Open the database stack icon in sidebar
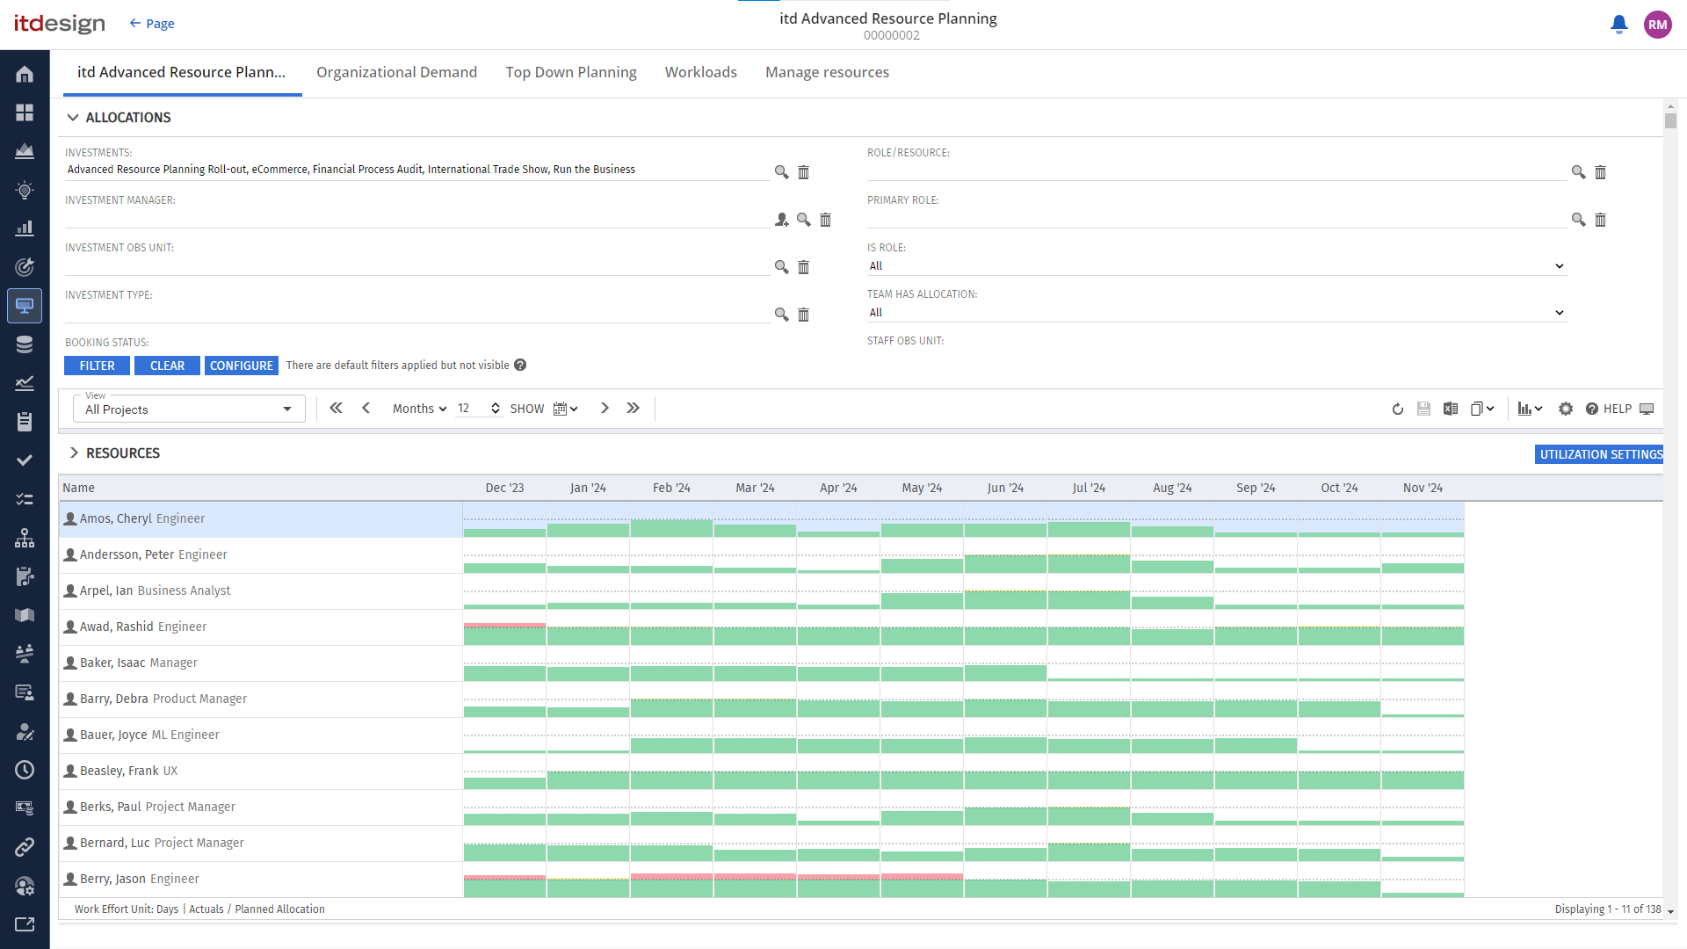This screenshot has height=949, width=1687. (x=25, y=344)
